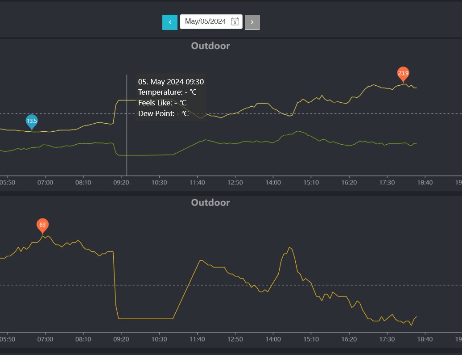The width and height of the screenshot is (462, 355).
Task: Click the 09:20 label on the temperature chart axis
Action: pos(121,182)
